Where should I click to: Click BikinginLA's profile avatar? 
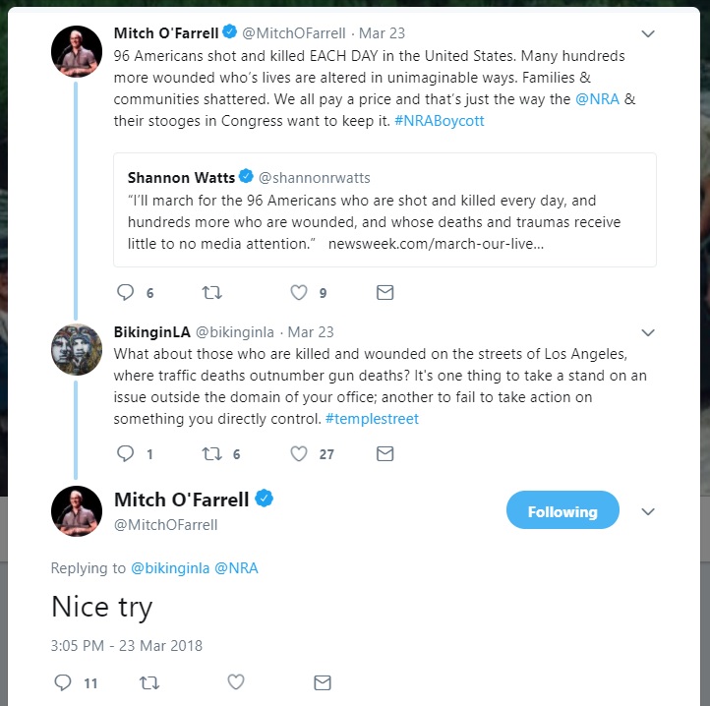coord(77,349)
